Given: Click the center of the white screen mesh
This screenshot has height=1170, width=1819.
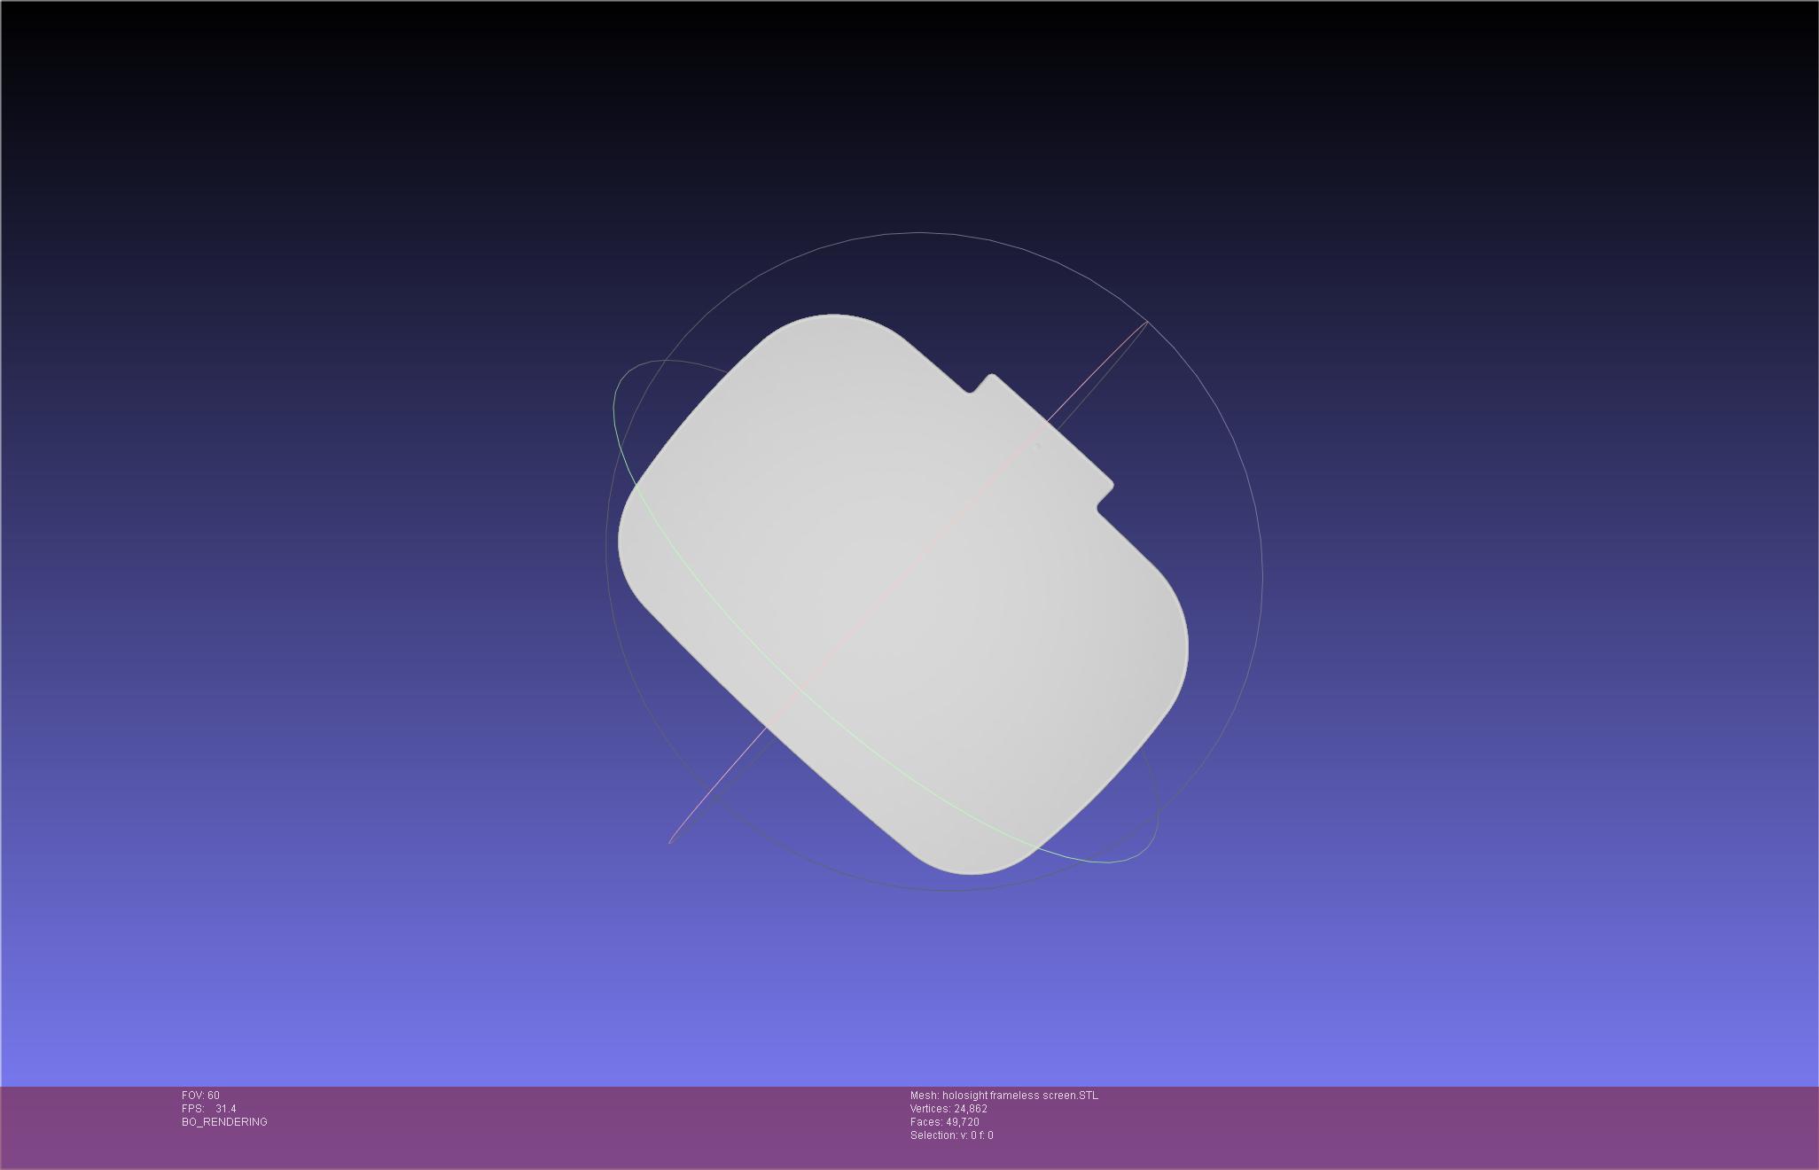Looking at the screenshot, I should tap(902, 594).
